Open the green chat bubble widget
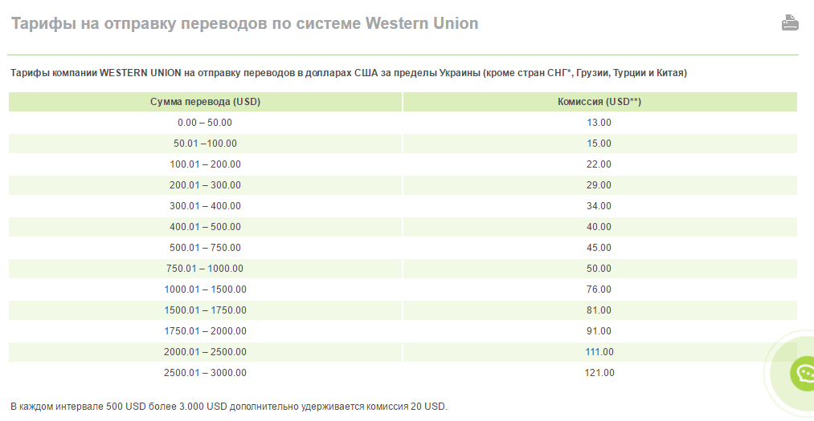This screenshot has height=421, width=814. pos(802,373)
